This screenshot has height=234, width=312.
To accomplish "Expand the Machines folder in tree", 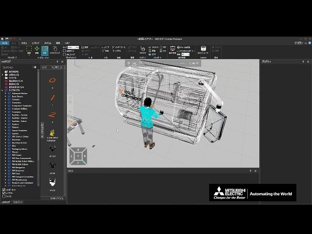I will 5,140.
